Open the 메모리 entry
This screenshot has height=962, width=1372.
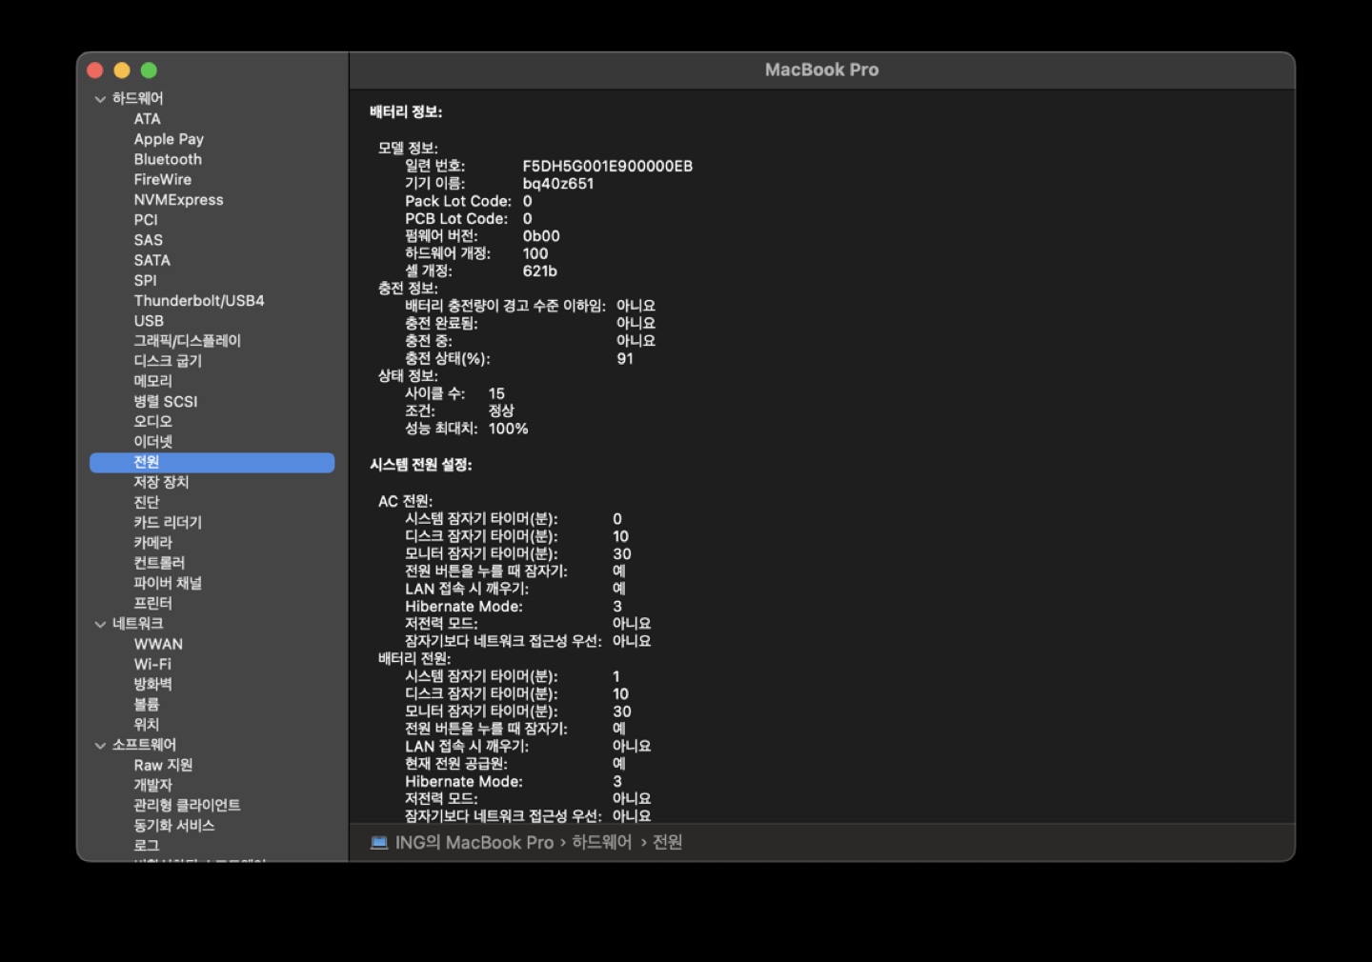click(152, 381)
